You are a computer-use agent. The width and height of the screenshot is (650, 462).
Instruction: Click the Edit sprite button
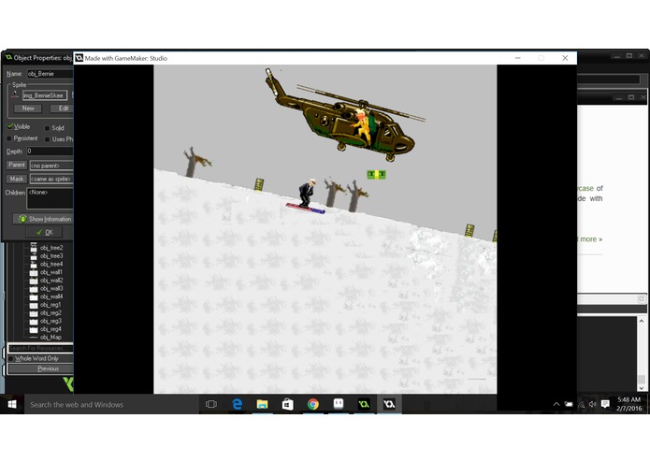click(x=62, y=108)
